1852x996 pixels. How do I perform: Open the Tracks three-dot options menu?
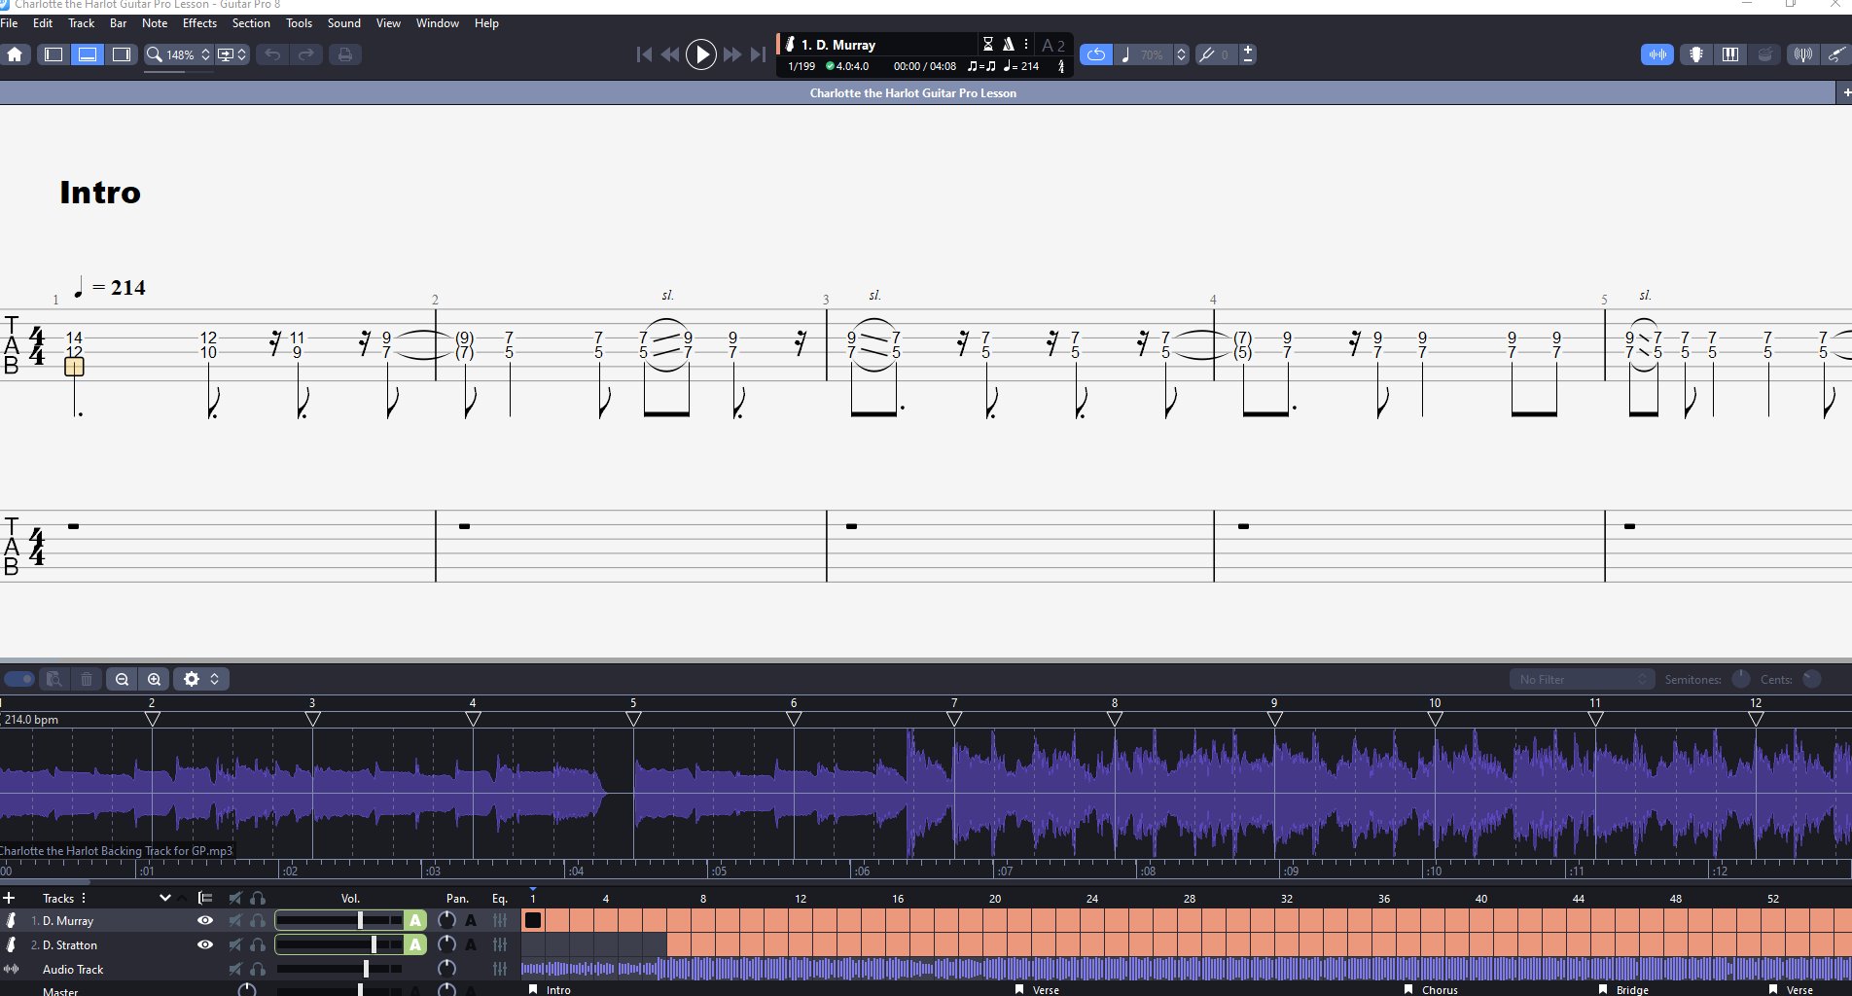pos(84,898)
